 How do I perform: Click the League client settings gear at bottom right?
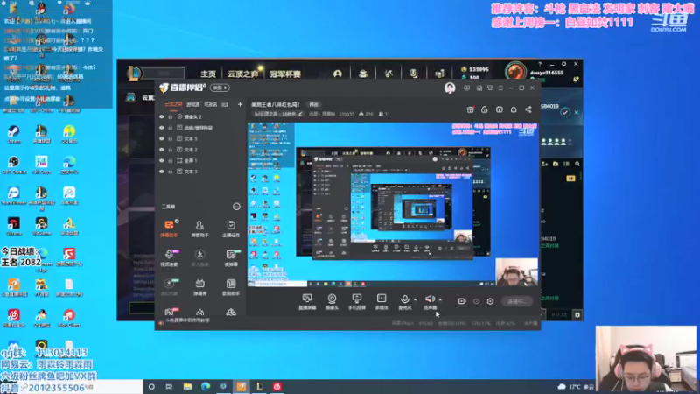(577, 315)
